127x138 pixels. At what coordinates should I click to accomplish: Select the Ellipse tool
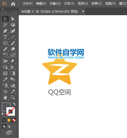[x=5, y=43]
